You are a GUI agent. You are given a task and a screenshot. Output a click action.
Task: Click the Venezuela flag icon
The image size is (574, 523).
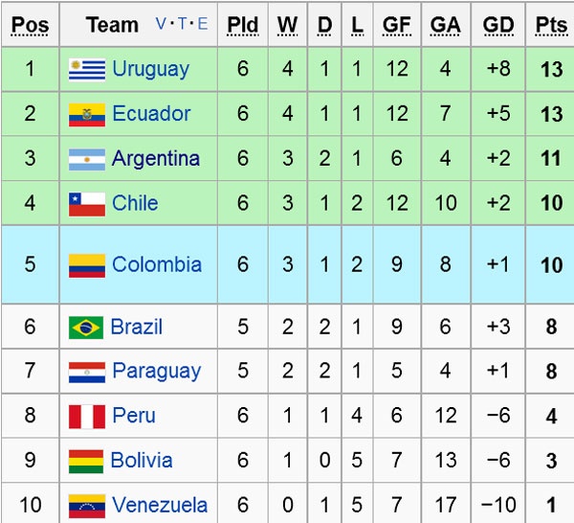(x=87, y=505)
